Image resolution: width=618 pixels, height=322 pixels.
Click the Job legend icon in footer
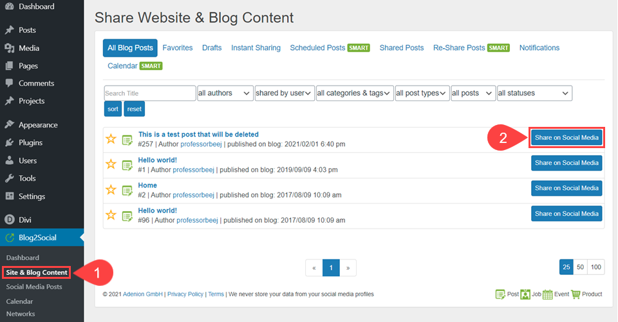(525, 294)
